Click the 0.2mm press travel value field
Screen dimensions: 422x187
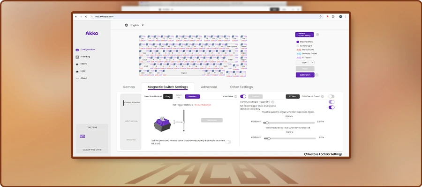289,116
